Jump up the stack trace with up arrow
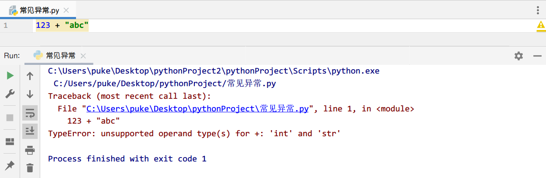This screenshot has width=546, height=178. (x=30, y=76)
